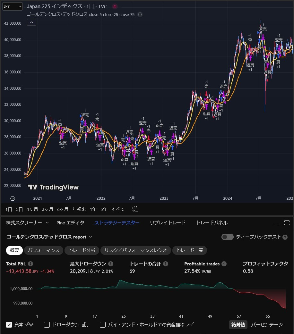This screenshot has width=294, height=334.
Task: Select the リスク/パフォーマンスレシオ report tab
Action: 136,250
